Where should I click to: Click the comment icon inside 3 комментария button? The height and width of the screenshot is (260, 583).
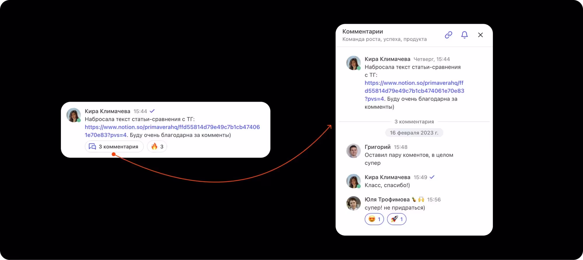point(92,146)
